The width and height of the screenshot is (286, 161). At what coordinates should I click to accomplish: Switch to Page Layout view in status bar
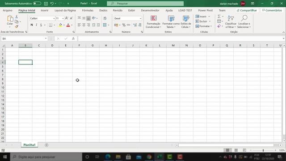(x=236, y=150)
